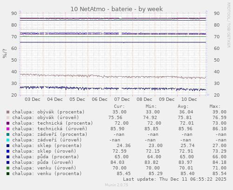This screenshot has height=190, width=233.
Task: Click the 07 Dec date label
Action: coord(122,99)
